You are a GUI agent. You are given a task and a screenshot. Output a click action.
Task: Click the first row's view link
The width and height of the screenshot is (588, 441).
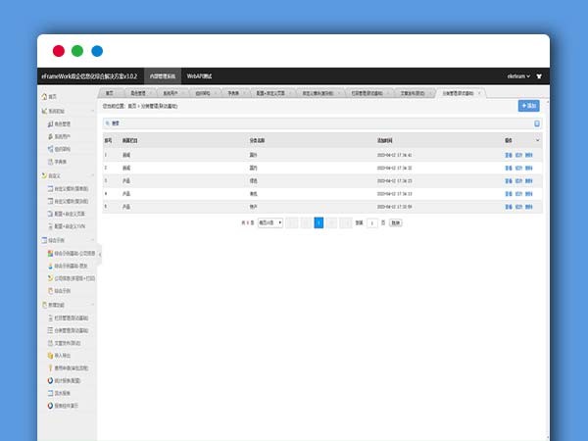508,155
